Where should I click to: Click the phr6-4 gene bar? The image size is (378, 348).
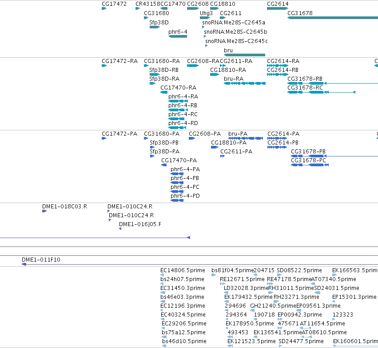click(178, 36)
